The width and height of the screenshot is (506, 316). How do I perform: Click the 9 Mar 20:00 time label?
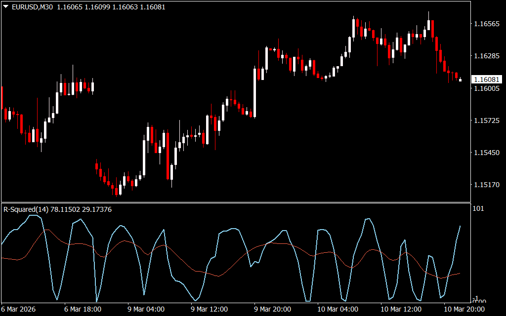click(x=272, y=310)
